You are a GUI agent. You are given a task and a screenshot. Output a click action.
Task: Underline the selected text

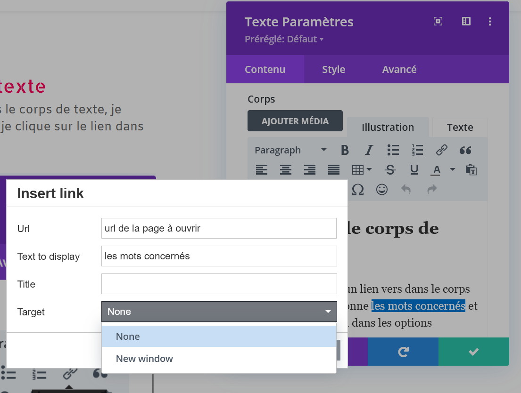point(414,169)
